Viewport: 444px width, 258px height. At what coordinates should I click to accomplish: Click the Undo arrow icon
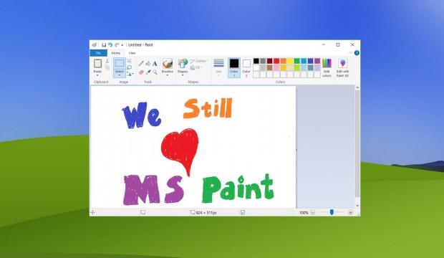coord(110,45)
